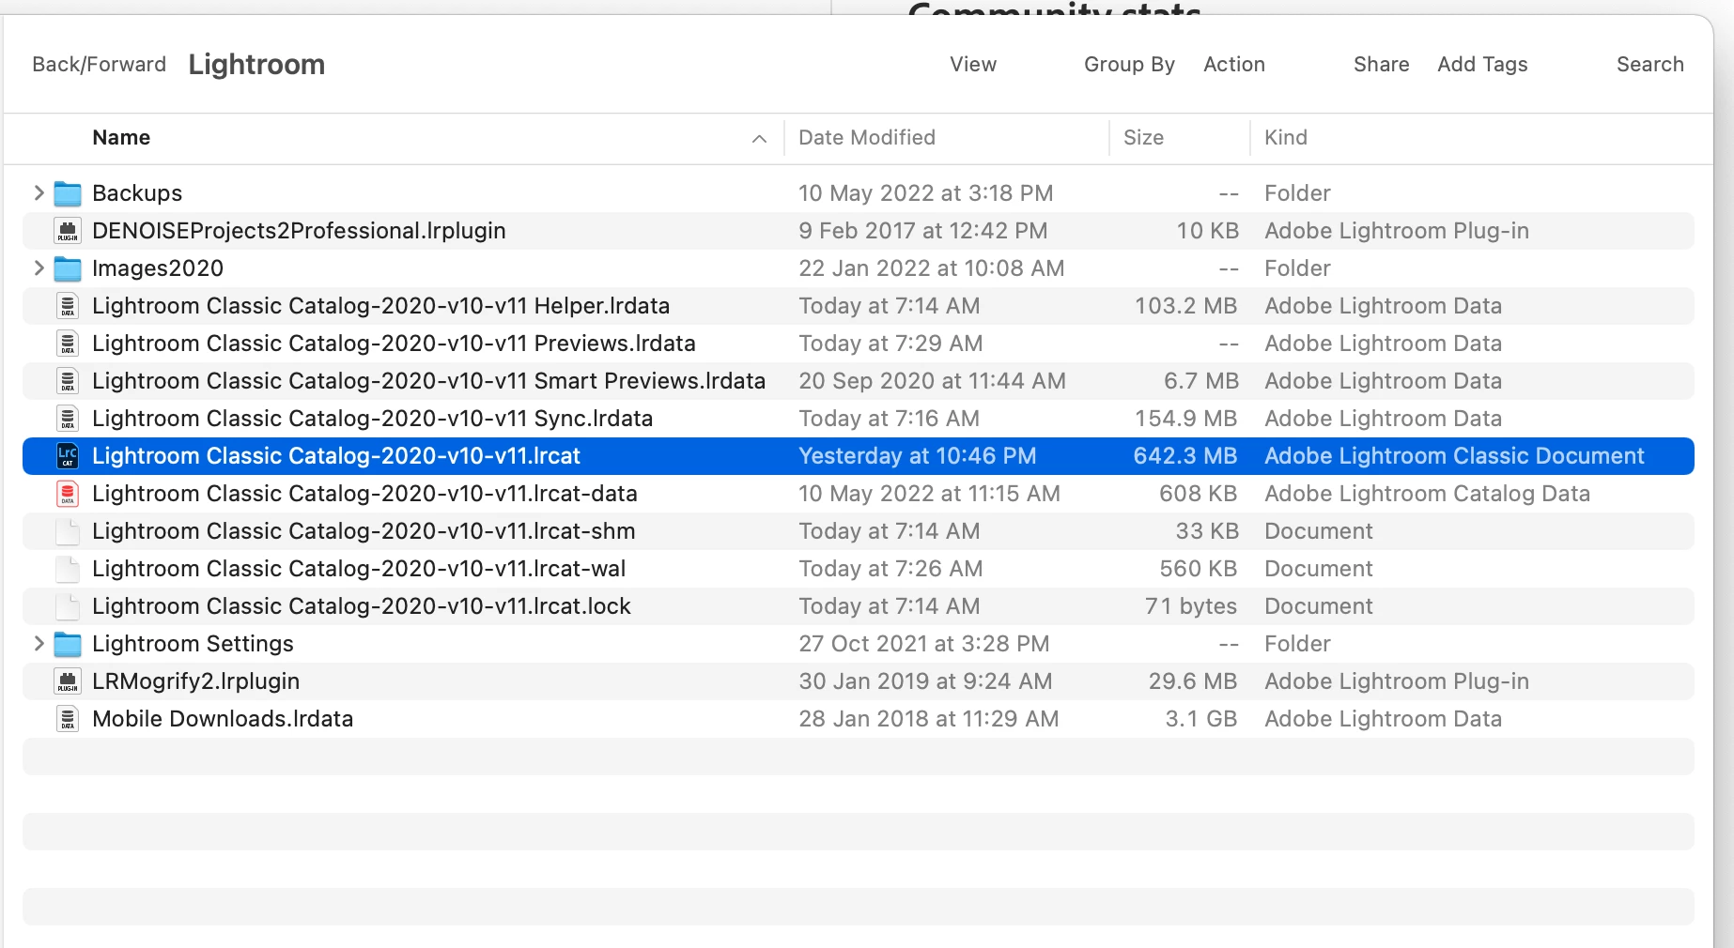Select the Catalog Helper.lrdata file name
1734x948 pixels.
click(x=380, y=306)
